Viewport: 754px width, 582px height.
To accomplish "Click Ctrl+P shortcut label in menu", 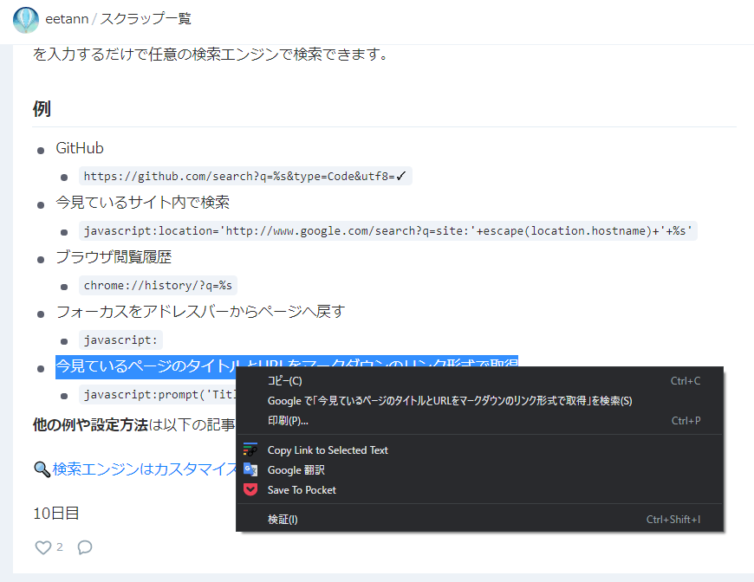I will [686, 421].
